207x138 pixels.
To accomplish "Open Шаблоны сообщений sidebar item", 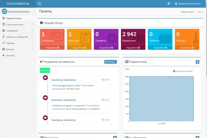I will click(18, 37).
